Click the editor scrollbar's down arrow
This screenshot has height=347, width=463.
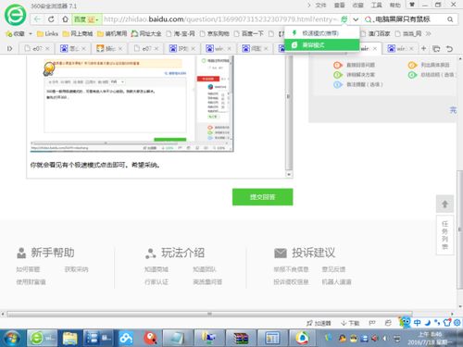point(289,174)
